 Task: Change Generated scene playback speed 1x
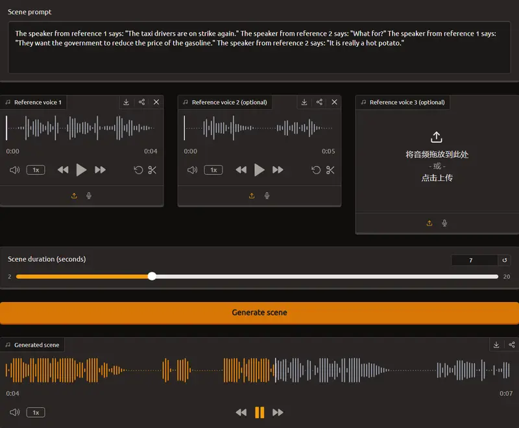tap(36, 412)
